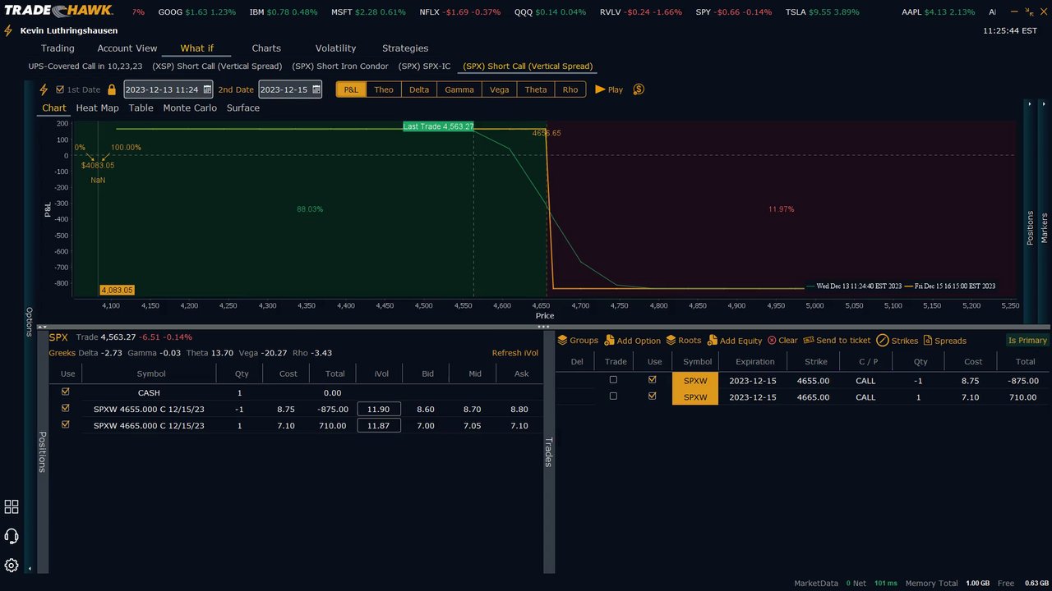Show the Gamma curve

(x=459, y=89)
